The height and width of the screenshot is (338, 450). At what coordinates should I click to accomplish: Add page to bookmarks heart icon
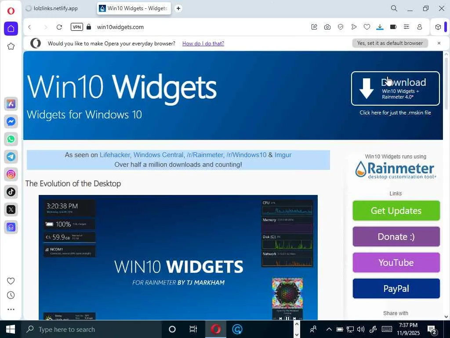[367, 27]
